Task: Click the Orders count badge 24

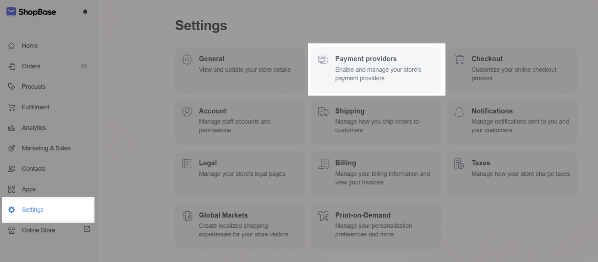Action: pyautogui.click(x=84, y=66)
